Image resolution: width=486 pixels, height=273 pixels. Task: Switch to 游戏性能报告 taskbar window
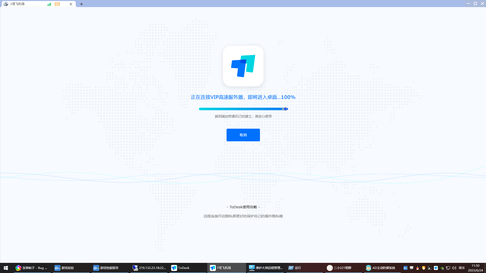point(110,268)
